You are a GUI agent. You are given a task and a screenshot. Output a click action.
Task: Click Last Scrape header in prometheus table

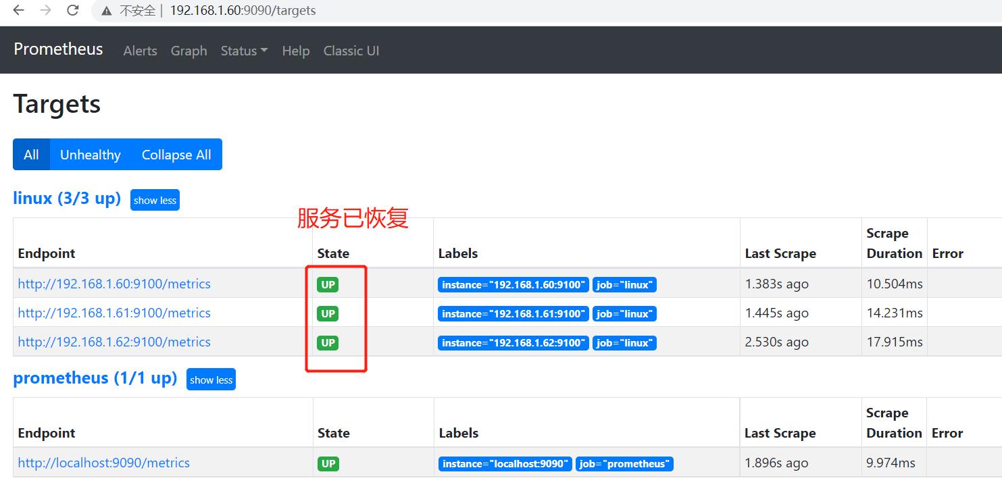780,433
